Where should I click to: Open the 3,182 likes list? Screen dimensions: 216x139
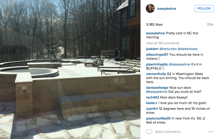[x=154, y=25]
